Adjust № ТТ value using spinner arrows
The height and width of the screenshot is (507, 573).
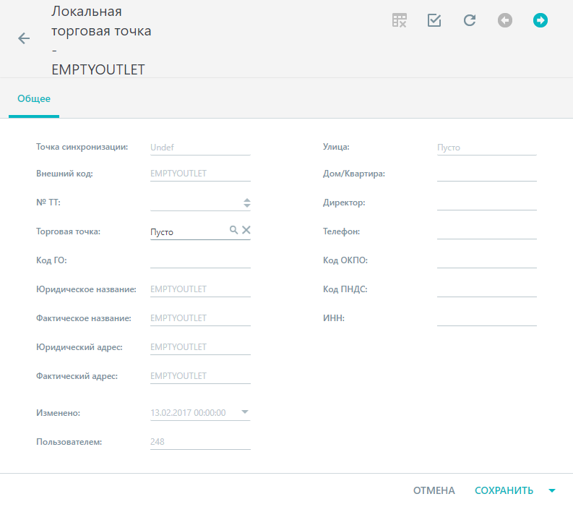[x=247, y=203]
